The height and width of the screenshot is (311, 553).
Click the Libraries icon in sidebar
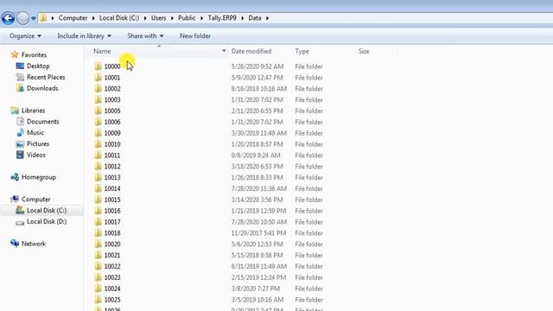click(x=15, y=111)
